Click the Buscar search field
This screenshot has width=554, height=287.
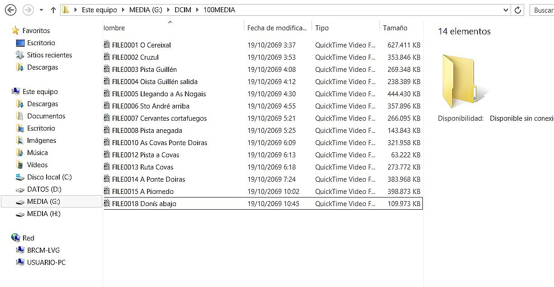click(x=542, y=10)
